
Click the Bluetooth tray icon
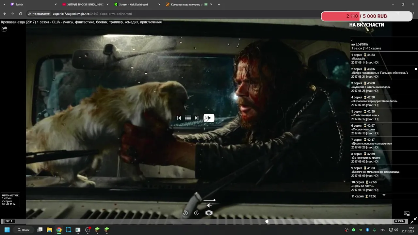tap(367, 230)
